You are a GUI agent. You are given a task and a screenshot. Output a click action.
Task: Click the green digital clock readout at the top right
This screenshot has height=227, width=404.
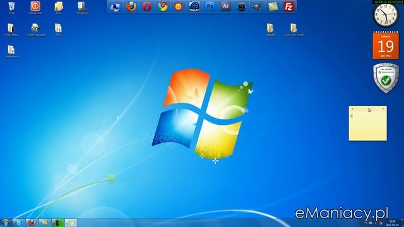click(x=388, y=2)
